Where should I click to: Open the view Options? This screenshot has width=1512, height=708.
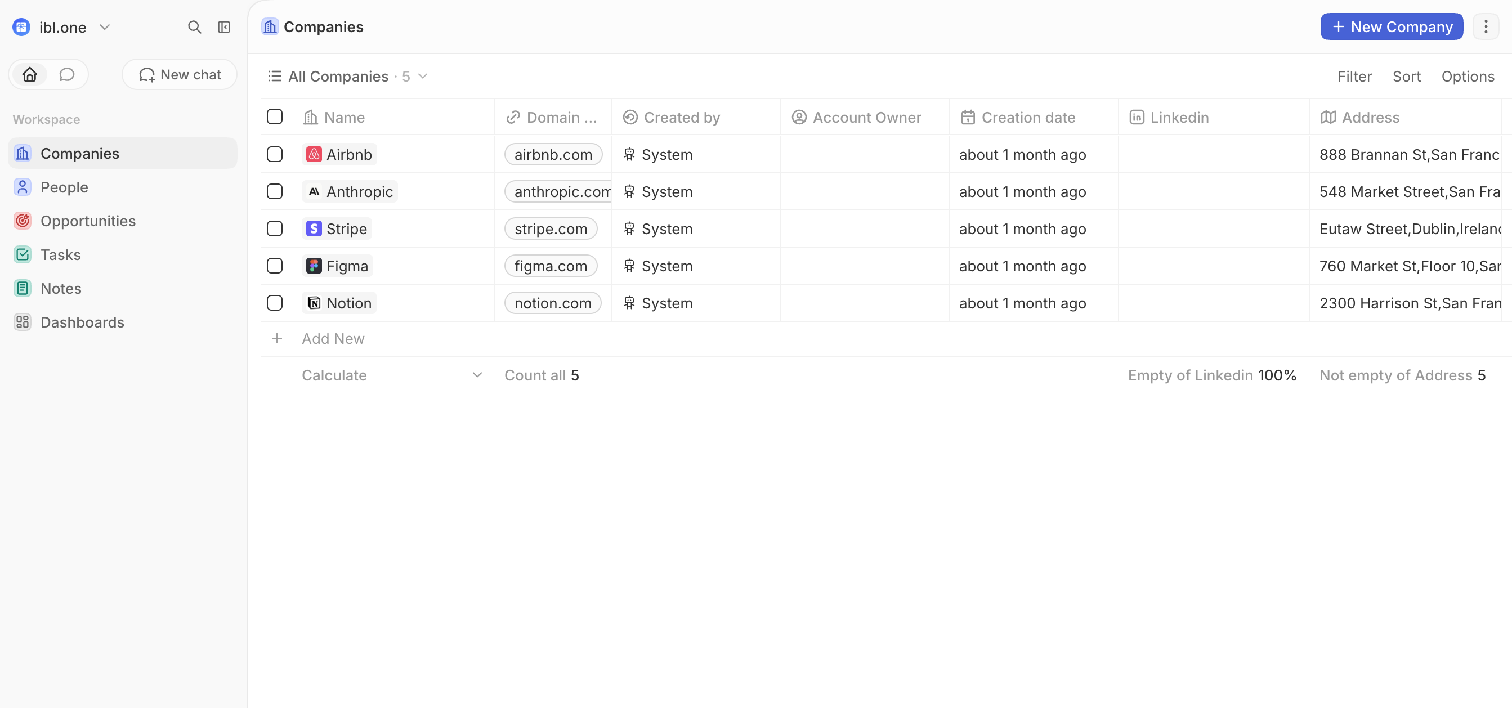click(x=1468, y=77)
